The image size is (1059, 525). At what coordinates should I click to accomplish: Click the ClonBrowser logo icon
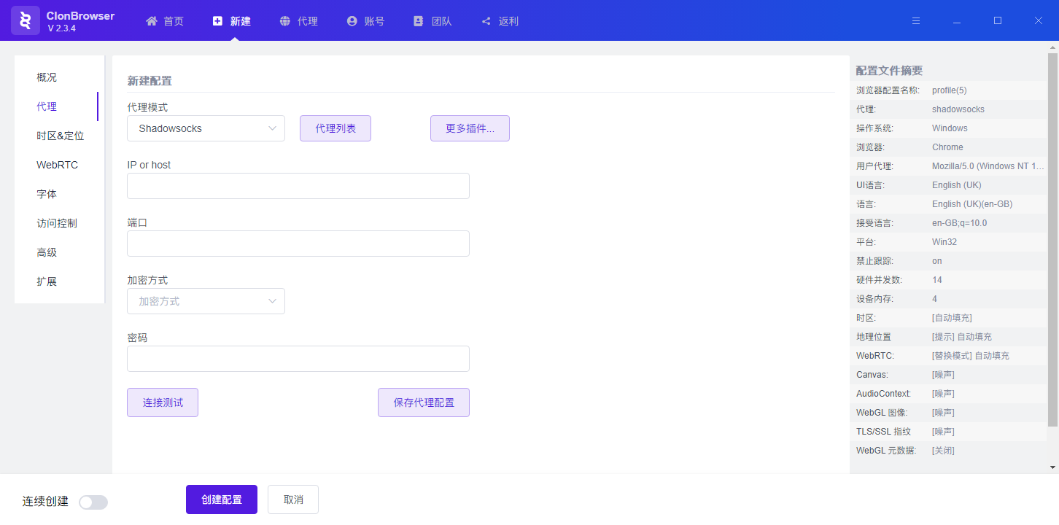(x=26, y=20)
